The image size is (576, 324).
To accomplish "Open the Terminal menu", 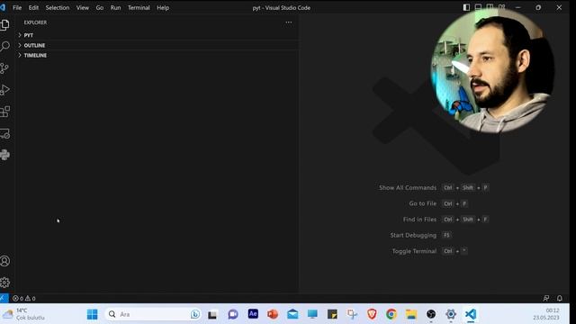I will (x=139, y=8).
